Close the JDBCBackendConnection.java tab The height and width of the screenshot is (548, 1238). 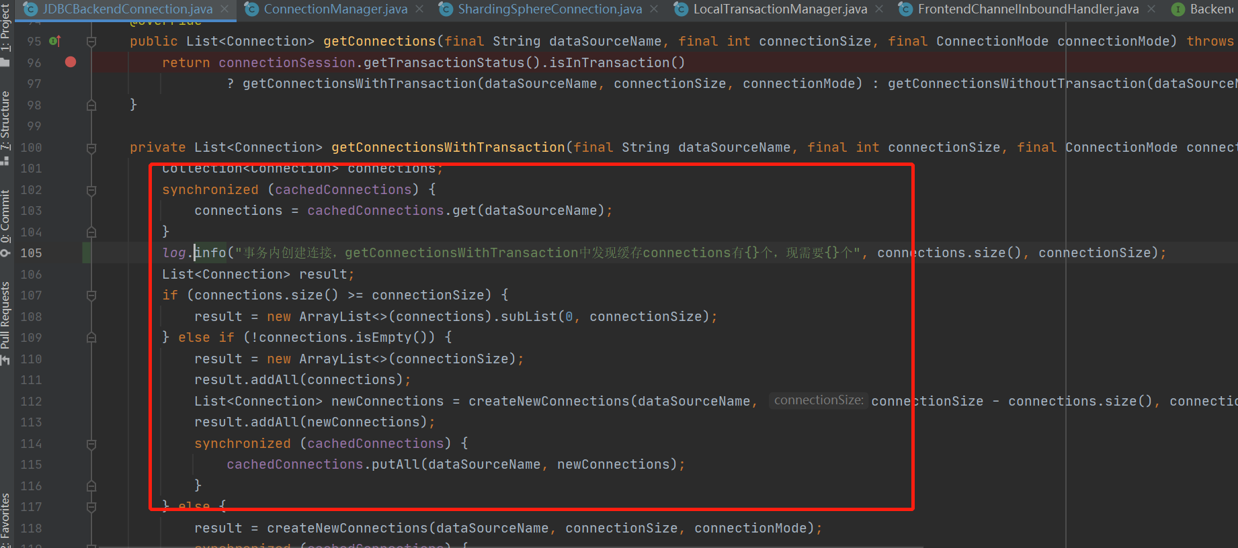click(224, 9)
